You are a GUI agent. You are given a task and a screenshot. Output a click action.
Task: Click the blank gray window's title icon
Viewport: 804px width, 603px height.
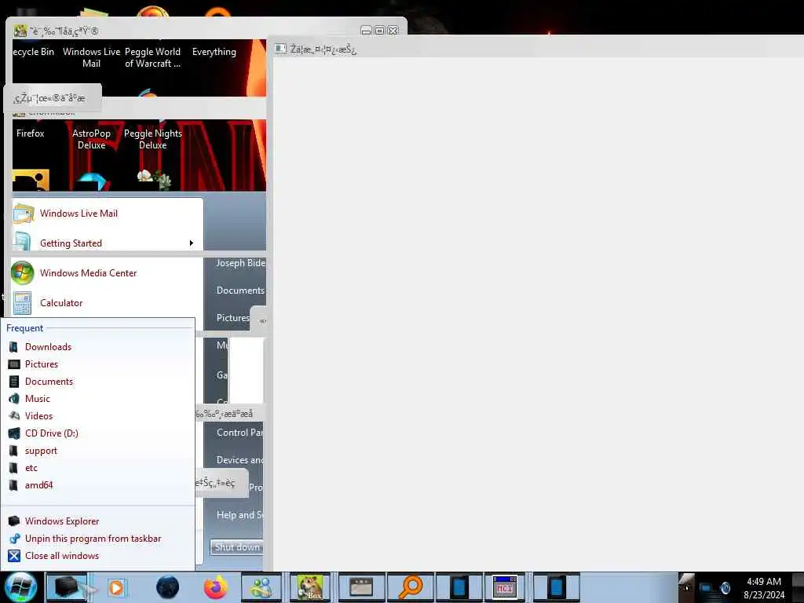click(280, 49)
